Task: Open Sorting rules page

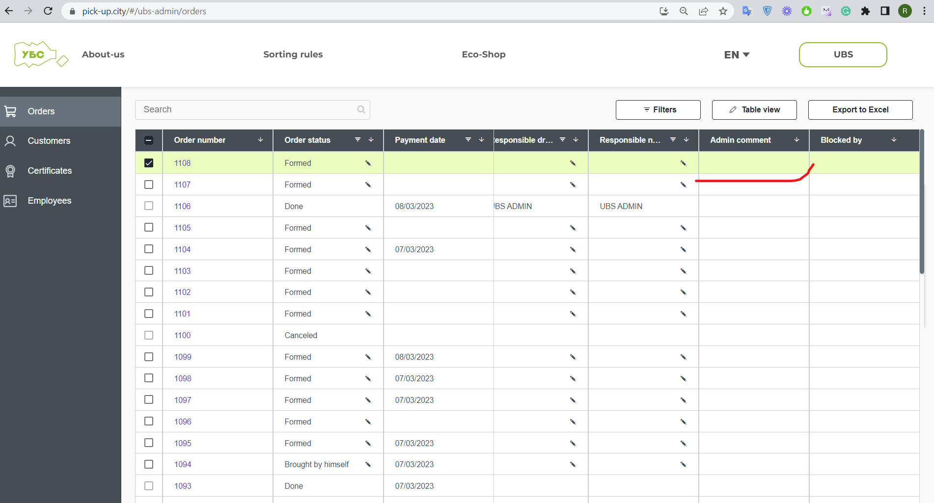Action: 293,54
